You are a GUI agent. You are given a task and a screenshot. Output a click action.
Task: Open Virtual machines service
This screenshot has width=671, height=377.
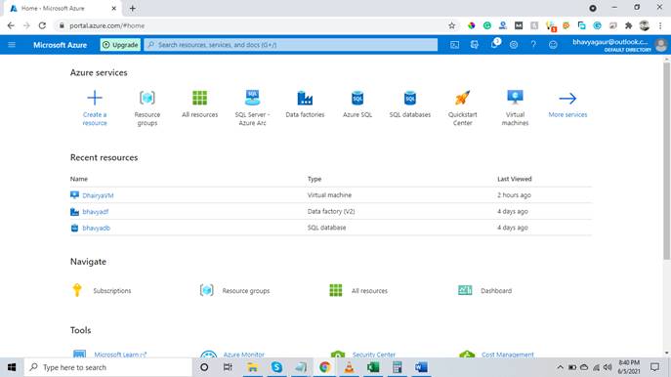click(515, 107)
